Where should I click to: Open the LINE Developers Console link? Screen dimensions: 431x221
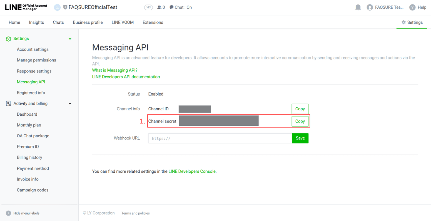192,171
